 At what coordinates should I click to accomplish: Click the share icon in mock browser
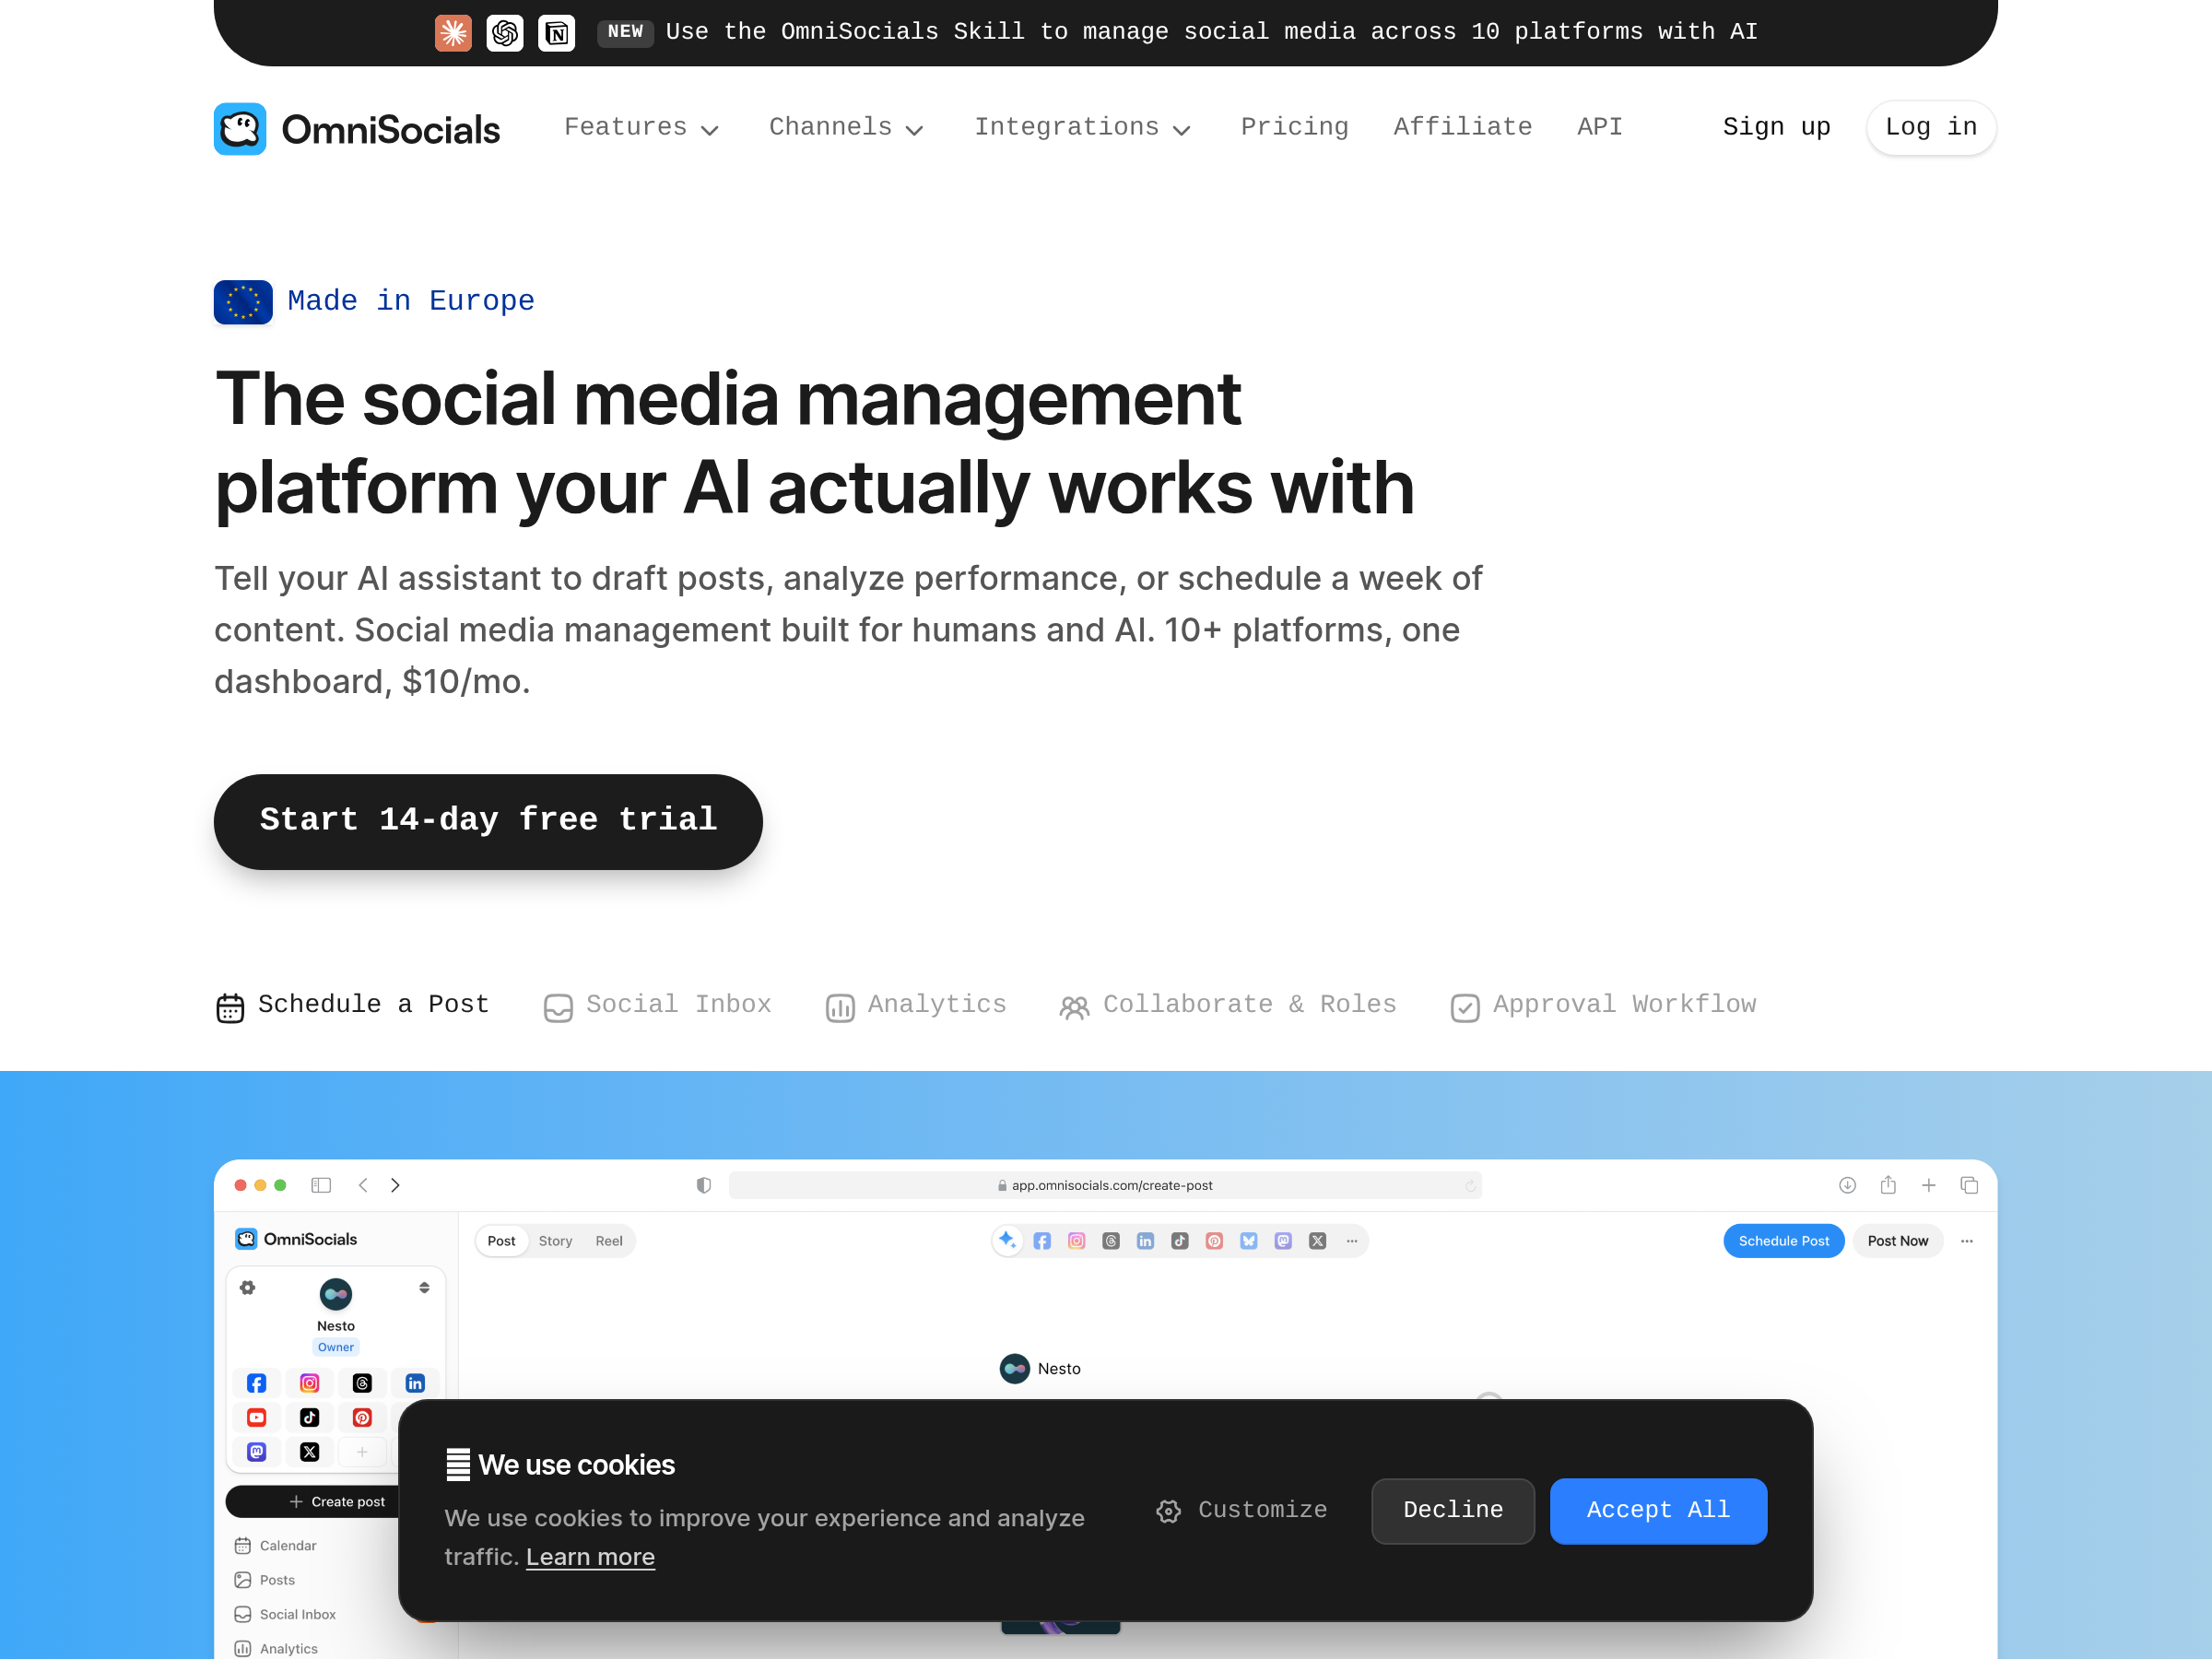[x=1888, y=1185]
